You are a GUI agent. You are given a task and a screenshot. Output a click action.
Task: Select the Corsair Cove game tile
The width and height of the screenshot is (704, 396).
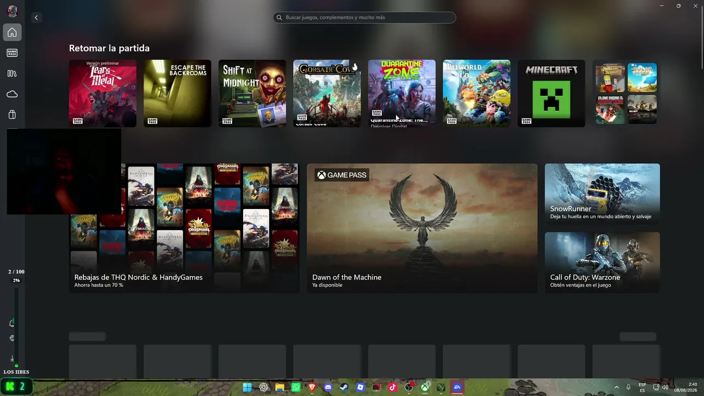tap(327, 94)
